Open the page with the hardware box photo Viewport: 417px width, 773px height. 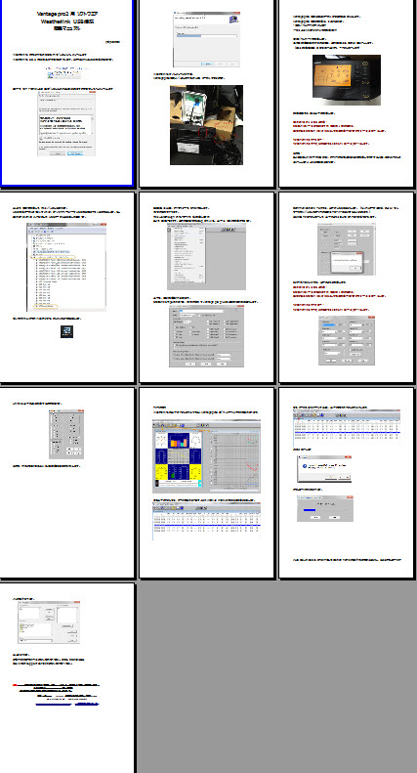[x=206, y=92]
